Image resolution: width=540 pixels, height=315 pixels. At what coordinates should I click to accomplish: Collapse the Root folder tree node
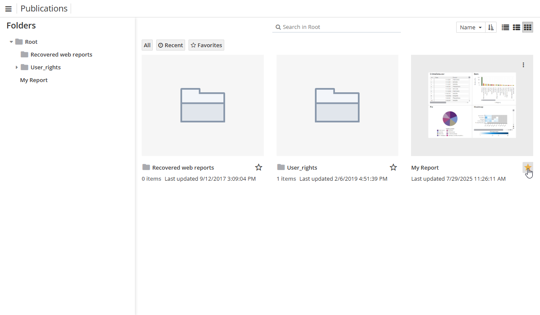11,42
